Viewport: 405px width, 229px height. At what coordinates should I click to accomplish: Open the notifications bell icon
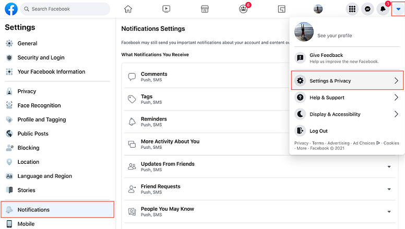pos(383,9)
